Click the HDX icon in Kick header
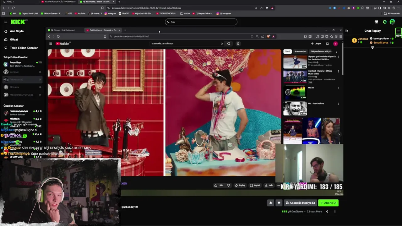This screenshot has height=226, width=402. coord(376,22)
